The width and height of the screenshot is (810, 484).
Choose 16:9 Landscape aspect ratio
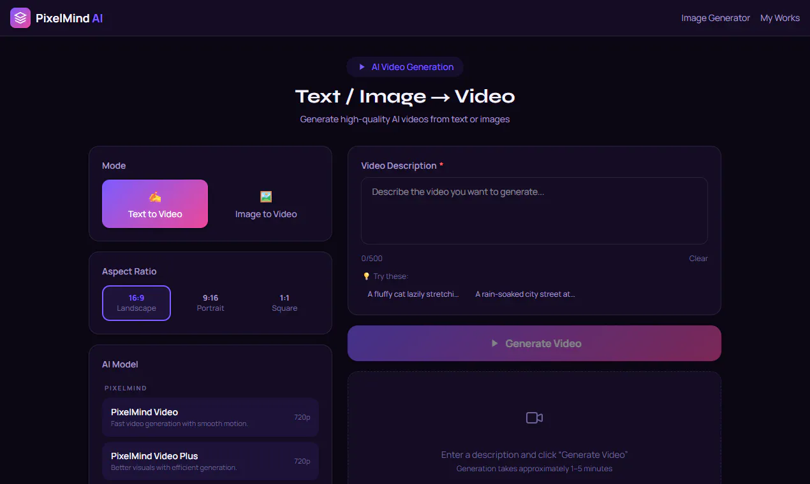coord(136,303)
